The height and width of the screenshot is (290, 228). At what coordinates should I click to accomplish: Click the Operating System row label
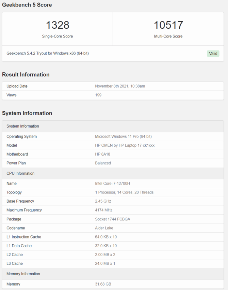pos(21,136)
